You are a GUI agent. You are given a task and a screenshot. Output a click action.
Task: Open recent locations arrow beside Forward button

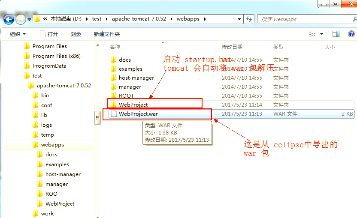(x=29, y=20)
